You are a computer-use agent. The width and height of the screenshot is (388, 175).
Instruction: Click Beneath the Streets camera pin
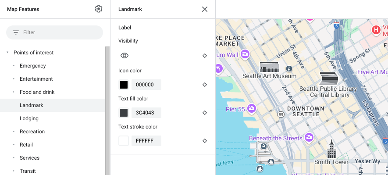click(309, 137)
